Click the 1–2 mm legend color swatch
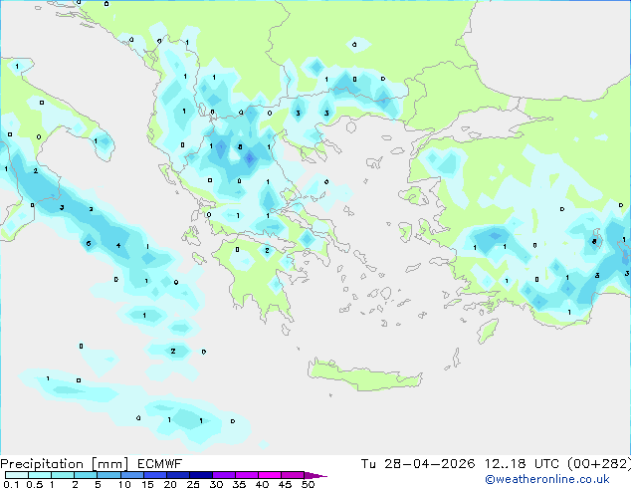Image resolution: width=631 pixels, height=488 pixels. [x=63, y=475]
